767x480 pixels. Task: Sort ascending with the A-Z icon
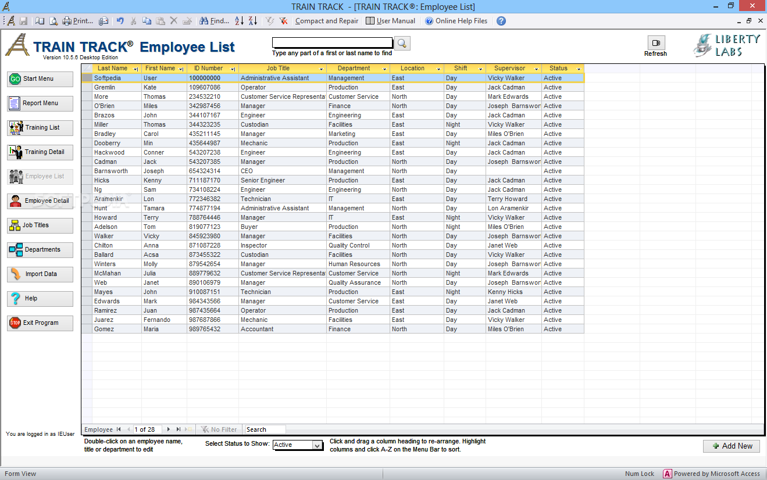click(239, 21)
